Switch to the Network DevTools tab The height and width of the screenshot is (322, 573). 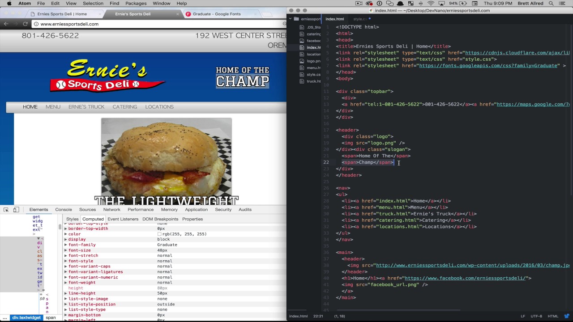tap(111, 209)
